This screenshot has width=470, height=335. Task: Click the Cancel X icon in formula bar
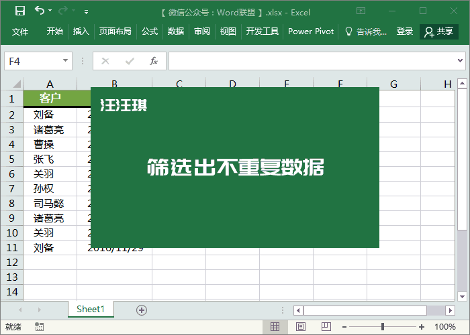(x=105, y=61)
